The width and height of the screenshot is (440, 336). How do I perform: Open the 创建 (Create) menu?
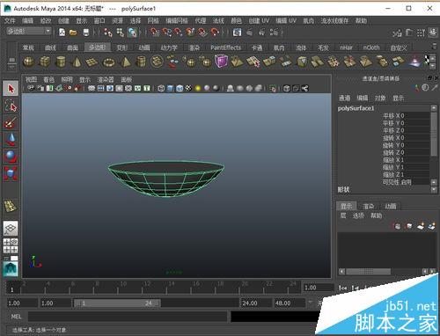(x=63, y=21)
